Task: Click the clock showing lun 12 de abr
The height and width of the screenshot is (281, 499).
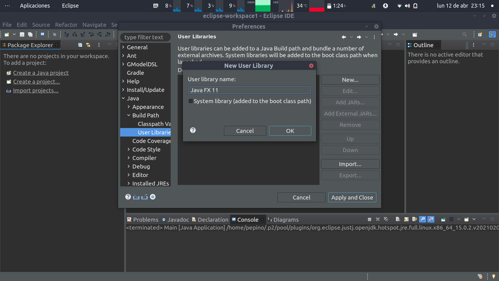Action: tap(461, 5)
